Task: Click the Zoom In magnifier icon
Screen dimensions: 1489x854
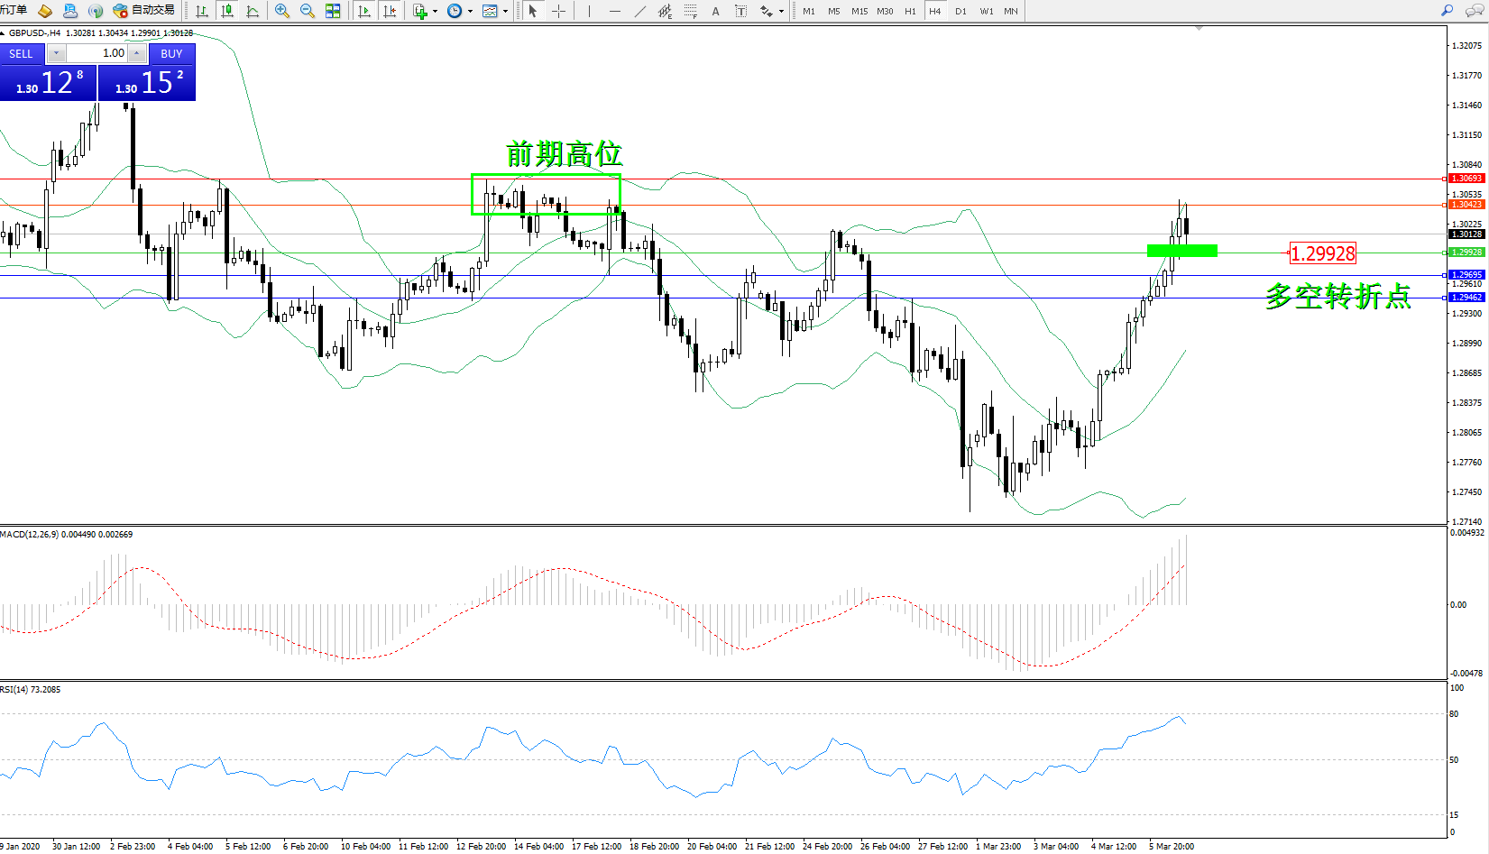Action: click(x=282, y=11)
